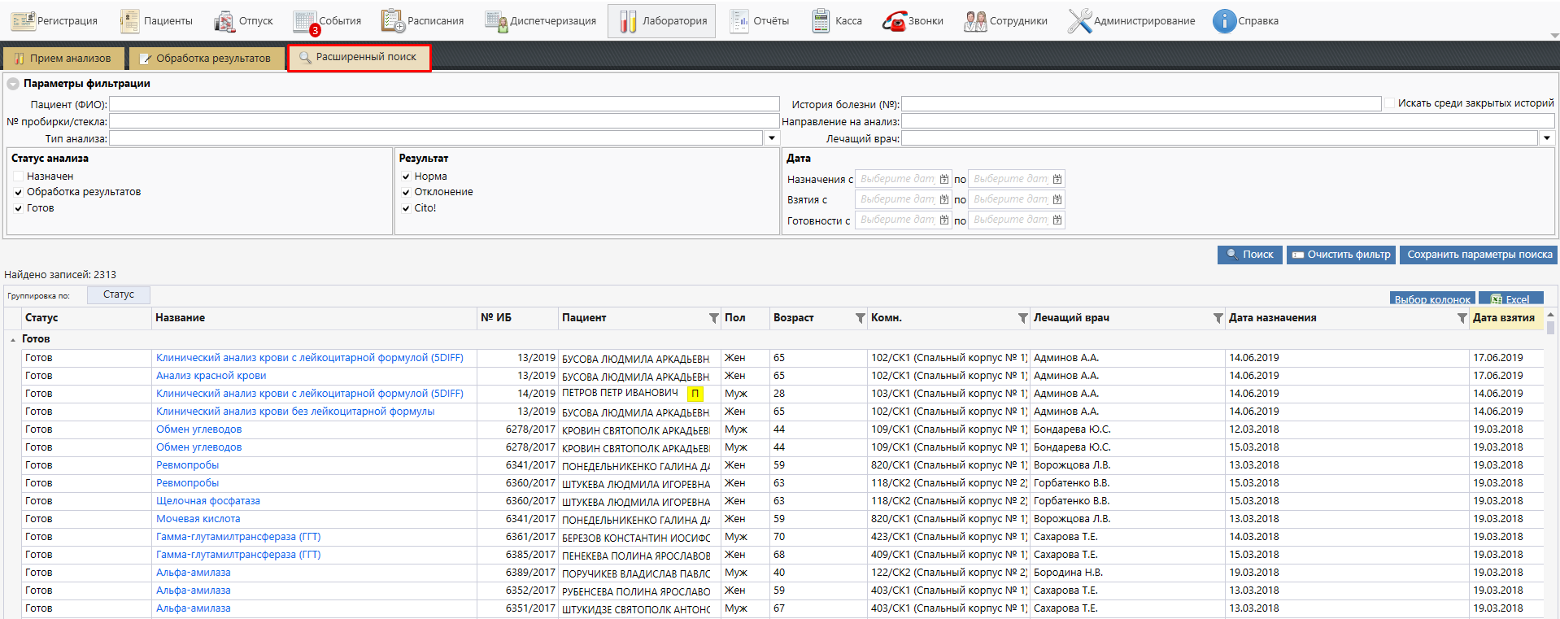Screen dimensions: 1560x619
Task: Click the Поиск button
Action: 1249,255
